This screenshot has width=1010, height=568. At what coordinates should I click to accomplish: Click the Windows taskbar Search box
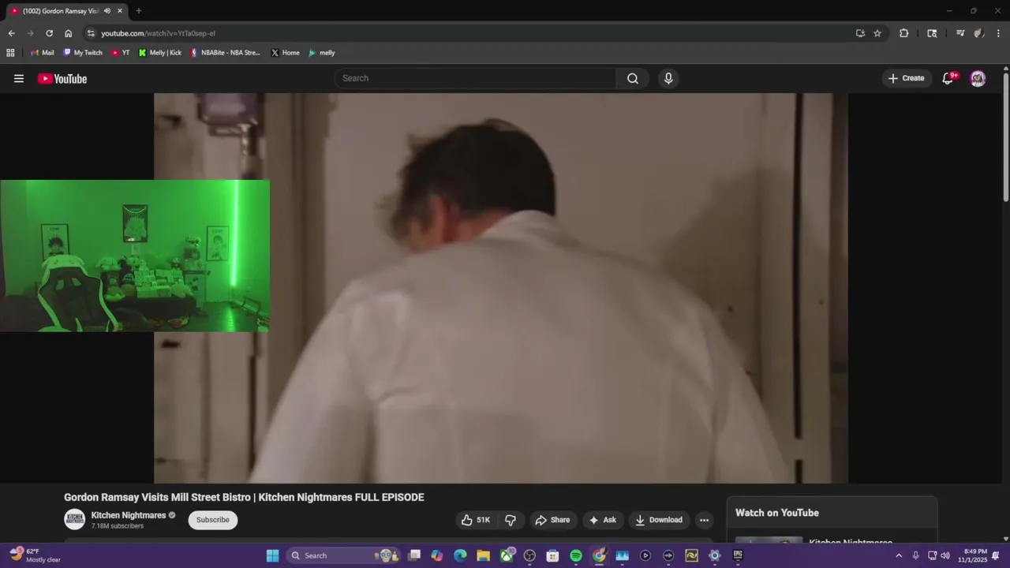(343, 555)
